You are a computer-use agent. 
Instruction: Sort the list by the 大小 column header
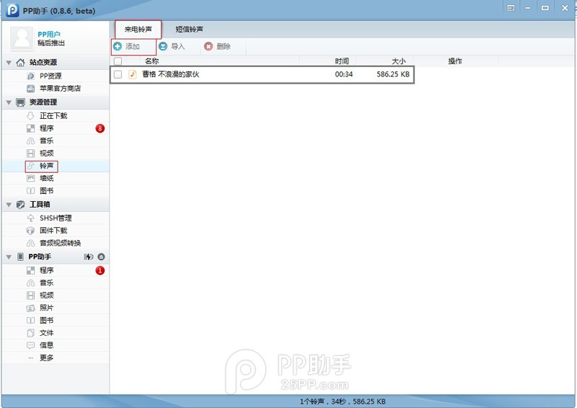398,61
